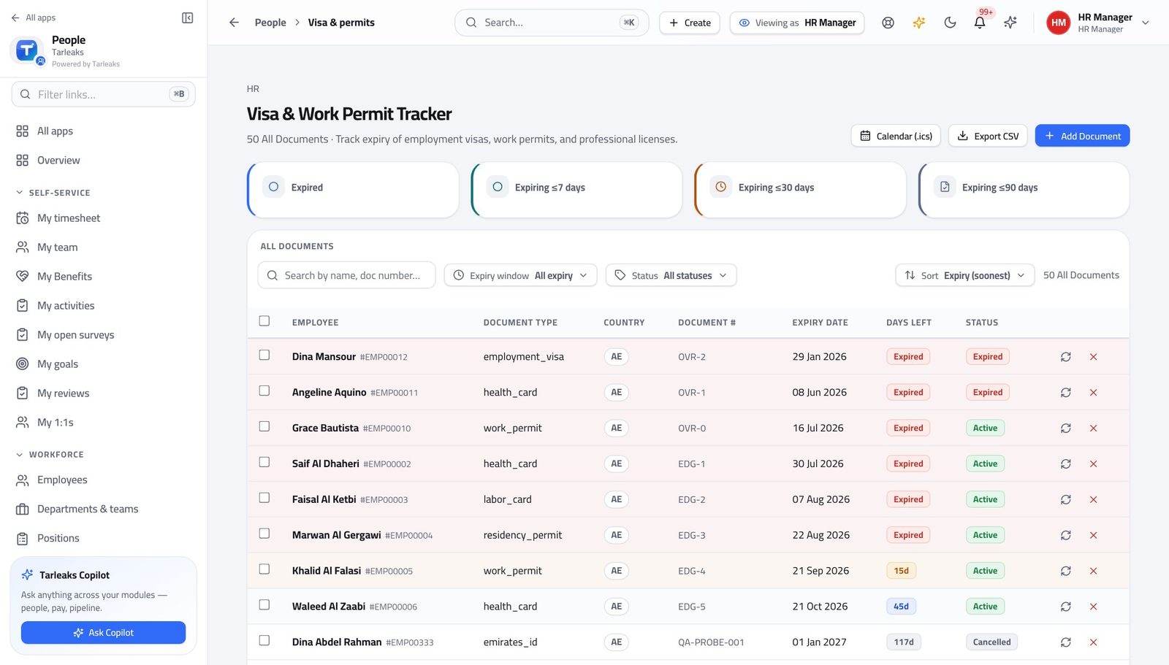Open Employees page

103,480
